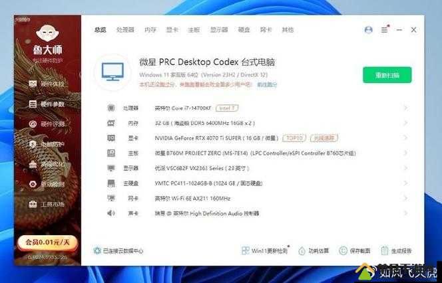The width and height of the screenshot is (442, 283).
Task: Switch to the 显卡 tab
Action: 172,29
